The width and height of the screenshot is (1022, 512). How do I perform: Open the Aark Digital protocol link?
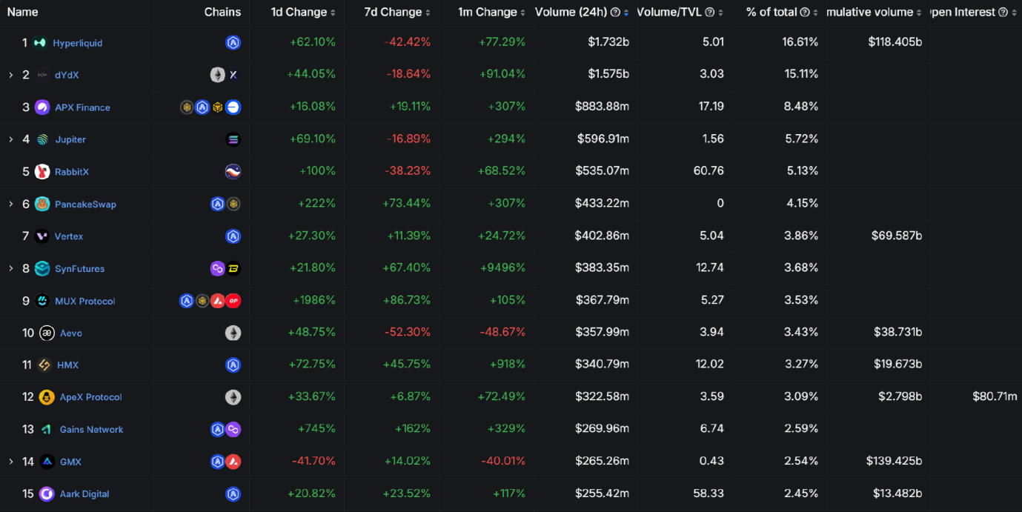click(x=84, y=494)
